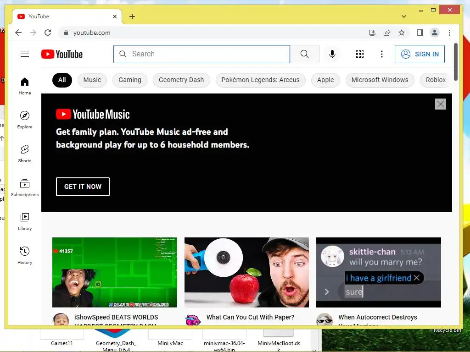
Task: Open the skittle-chan autocorrect thumbnail
Action: click(x=379, y=272)
